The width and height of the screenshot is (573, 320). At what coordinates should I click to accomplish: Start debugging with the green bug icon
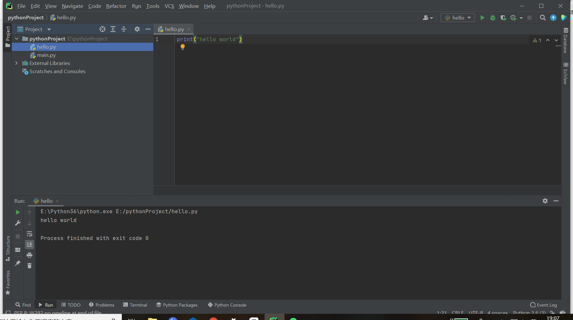tap(493, 18)
